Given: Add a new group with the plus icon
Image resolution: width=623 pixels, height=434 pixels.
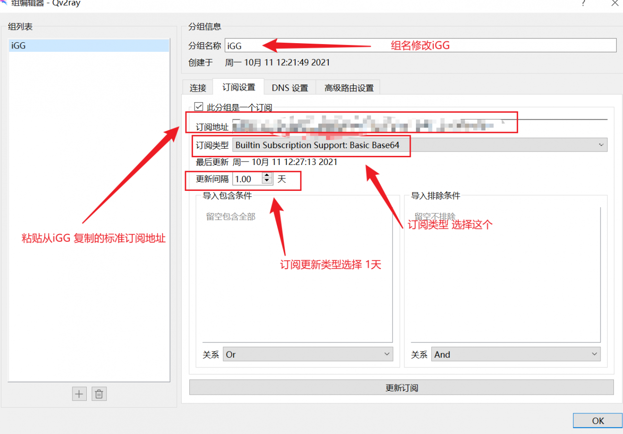Looking at the screenshot, I should tap(79, 393).
